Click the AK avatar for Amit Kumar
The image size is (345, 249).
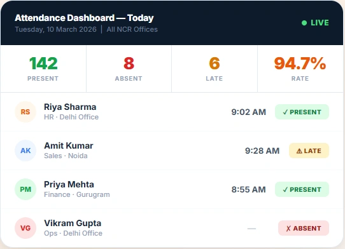[x=25, y=151]
